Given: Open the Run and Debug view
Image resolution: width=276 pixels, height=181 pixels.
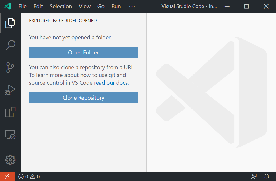Looking at the screenshot, I should tap(10, 90).
